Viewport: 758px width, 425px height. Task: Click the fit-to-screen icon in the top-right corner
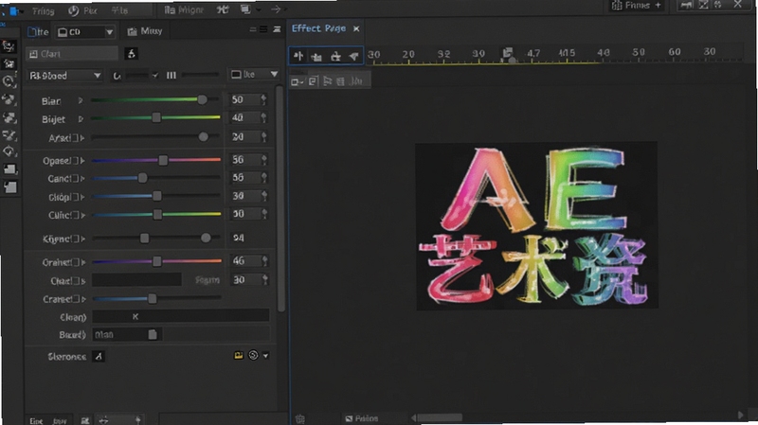pos(703,5)
